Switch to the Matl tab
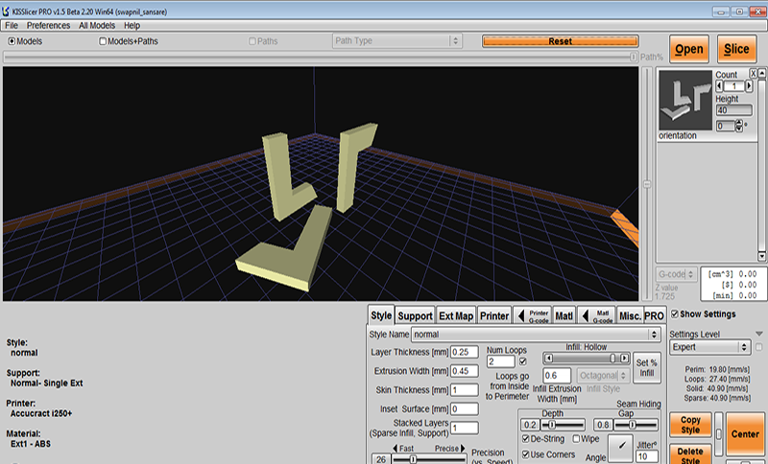The width and height of the screenshot is (768, 464). [x=564, y=315]
